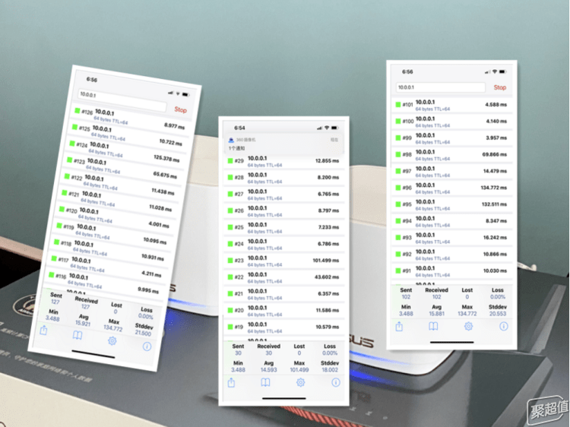Select ping row #96 with 134.772 ms
The width and height of the screenshot is (570, 427).
pyautogui.click(x=452, y=188)
